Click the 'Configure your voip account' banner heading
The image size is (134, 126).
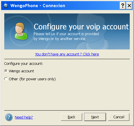coord(81,27)
